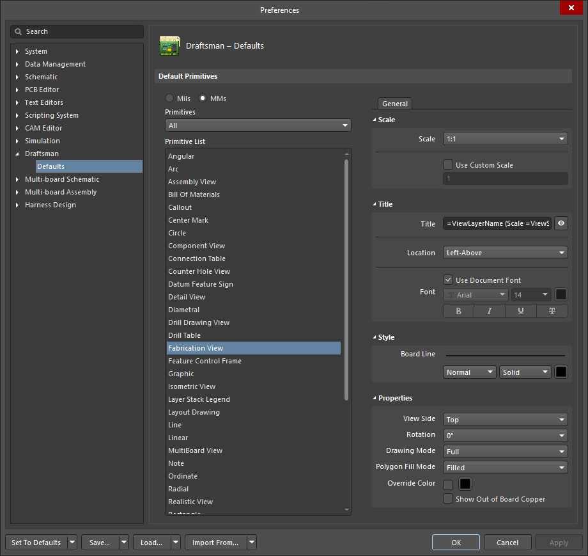Viewport: 588px width, 556px height.
Task: Open the Set To Defaults dropdown arrow
Action: click(x=72, y=543)
